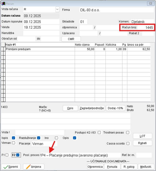Screen dimensions: 156x171
Task: Open the Rabati button
Action: point(143,143)
